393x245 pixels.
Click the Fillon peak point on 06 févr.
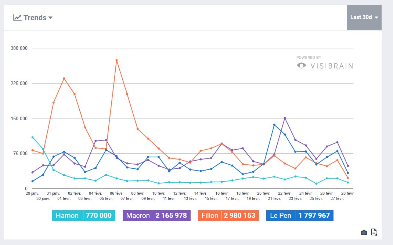pos(116,60)
